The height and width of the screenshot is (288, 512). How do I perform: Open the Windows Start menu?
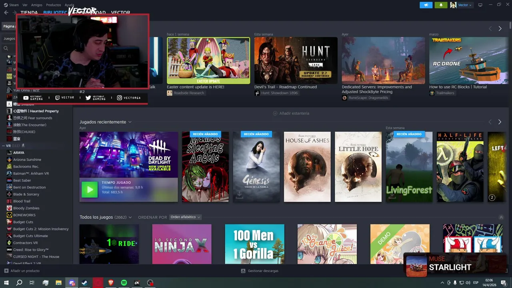coord(6,283)
